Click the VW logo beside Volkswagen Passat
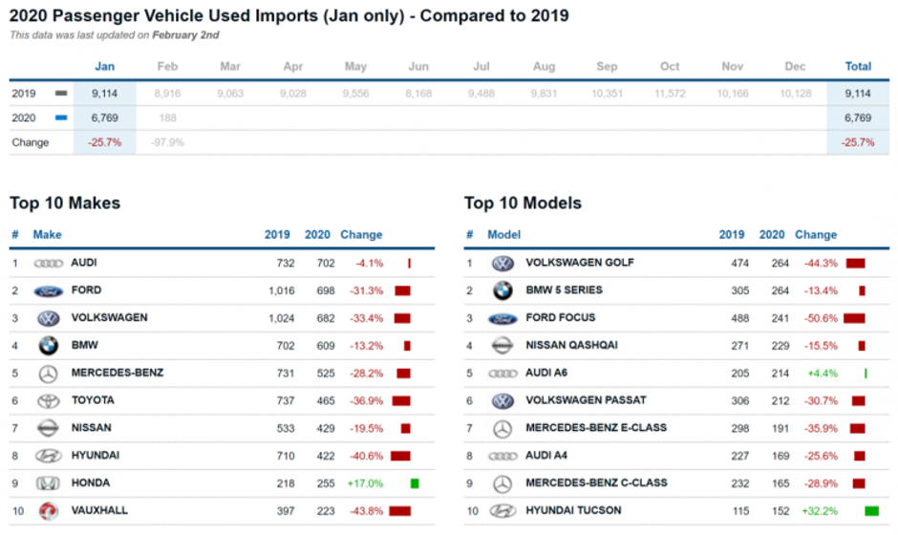The image size is (898, 535). tap(502, 401)
